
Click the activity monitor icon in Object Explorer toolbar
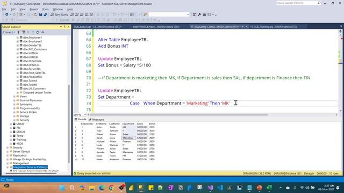click(x=42, y=32)
